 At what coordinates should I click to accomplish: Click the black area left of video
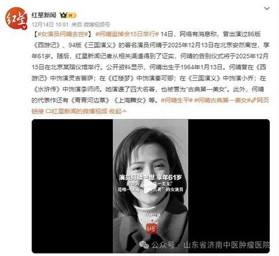(x=72, y=186)
